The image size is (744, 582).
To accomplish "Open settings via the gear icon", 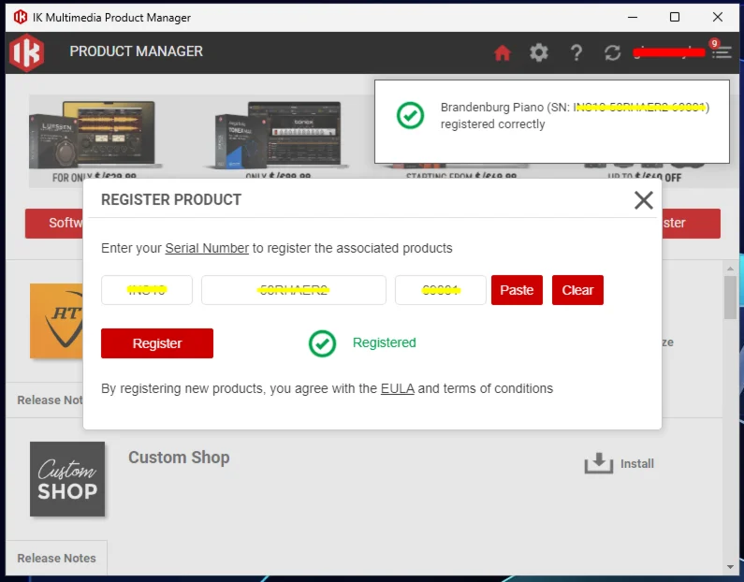I will pyautogui.click(x=539, y=52).
